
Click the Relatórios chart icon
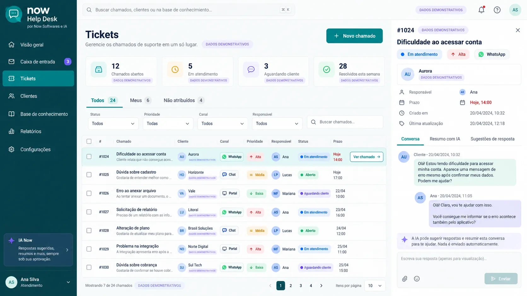[12, 131]
